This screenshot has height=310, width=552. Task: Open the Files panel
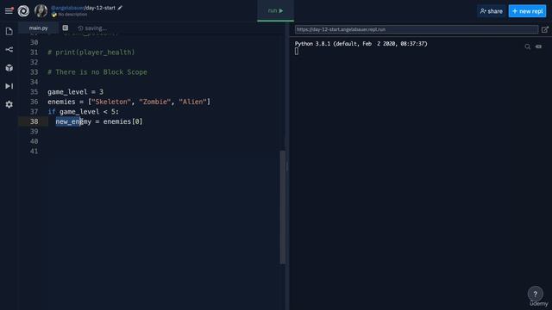(9, 31)
